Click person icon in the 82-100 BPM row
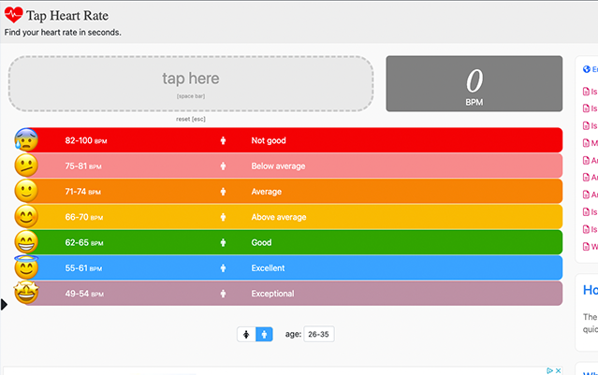Screen dimensions: 598x375 223,140
